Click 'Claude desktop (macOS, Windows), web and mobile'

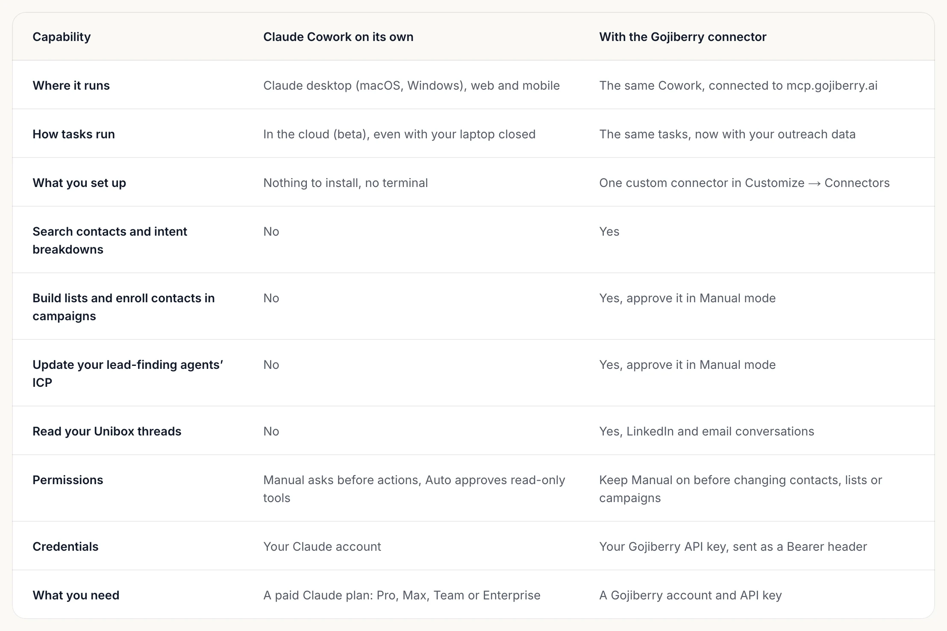[411, 85]
